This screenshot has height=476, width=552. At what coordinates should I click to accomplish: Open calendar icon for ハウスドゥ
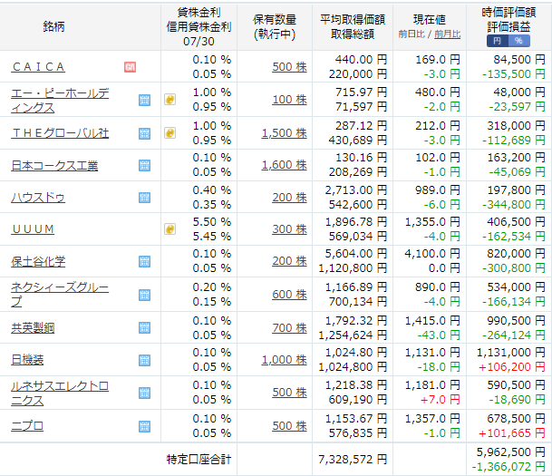(x=144, y=198)
